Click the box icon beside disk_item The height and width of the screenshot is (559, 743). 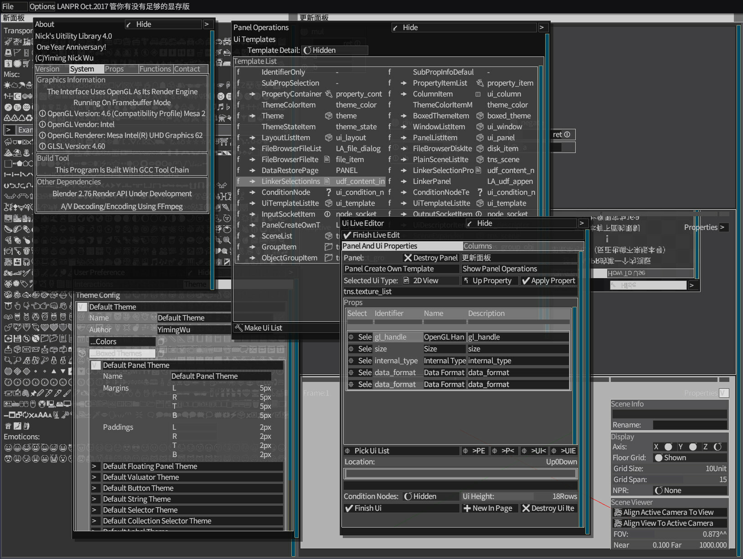pyautogui.click(x=480, y=148)
